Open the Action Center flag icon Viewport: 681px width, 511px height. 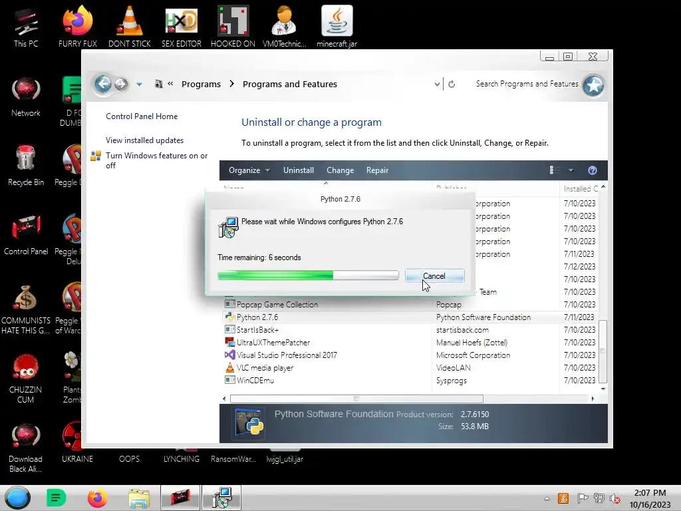583,498
